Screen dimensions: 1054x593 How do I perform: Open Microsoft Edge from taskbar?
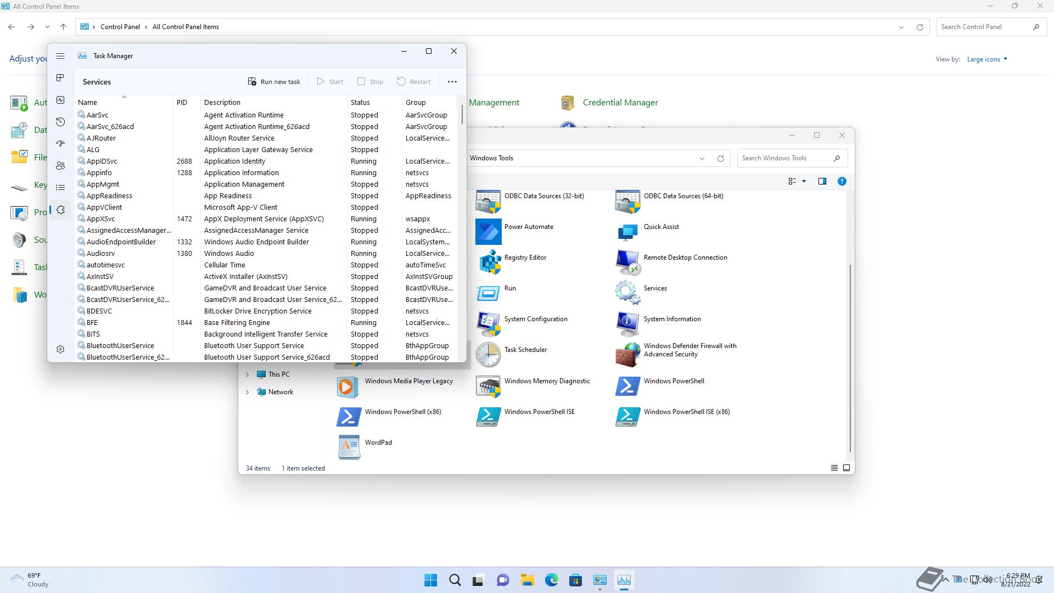coord(551,580)
